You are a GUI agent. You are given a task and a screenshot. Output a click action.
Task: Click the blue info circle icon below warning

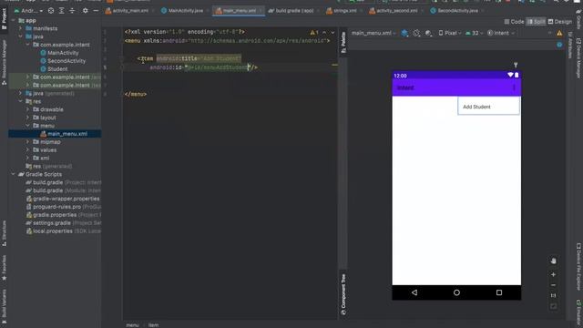point(559,45)
